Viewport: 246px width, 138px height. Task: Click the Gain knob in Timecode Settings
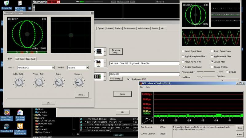point(59,82)
